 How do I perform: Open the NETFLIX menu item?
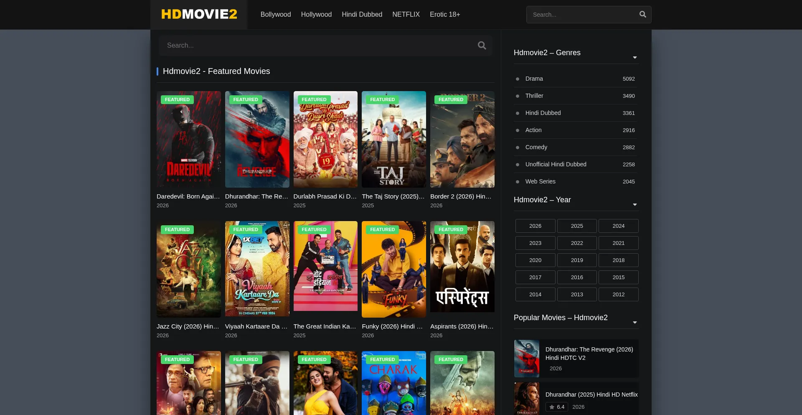coord(406,15)
